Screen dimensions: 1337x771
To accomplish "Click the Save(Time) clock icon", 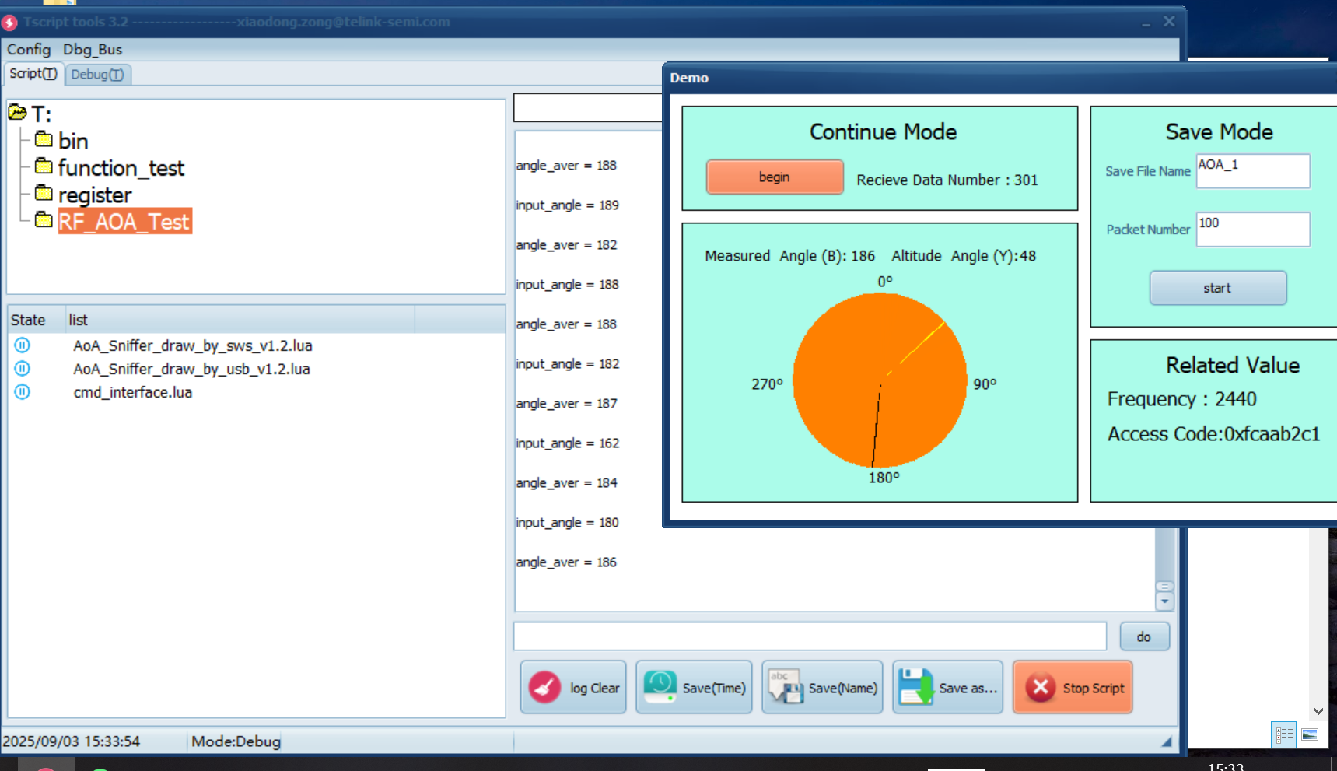I will (660, 687).
